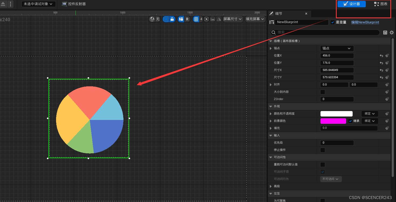
Task: Reset 尺寸X to default arrow icon
Action: 381,70
